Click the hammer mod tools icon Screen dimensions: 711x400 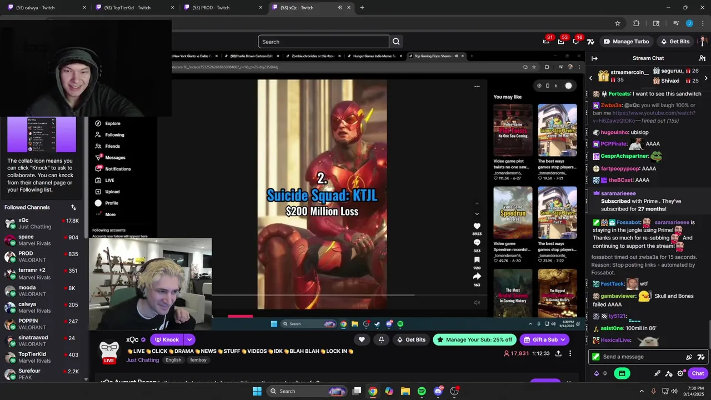pyautogui.click(x=669, y=373)
